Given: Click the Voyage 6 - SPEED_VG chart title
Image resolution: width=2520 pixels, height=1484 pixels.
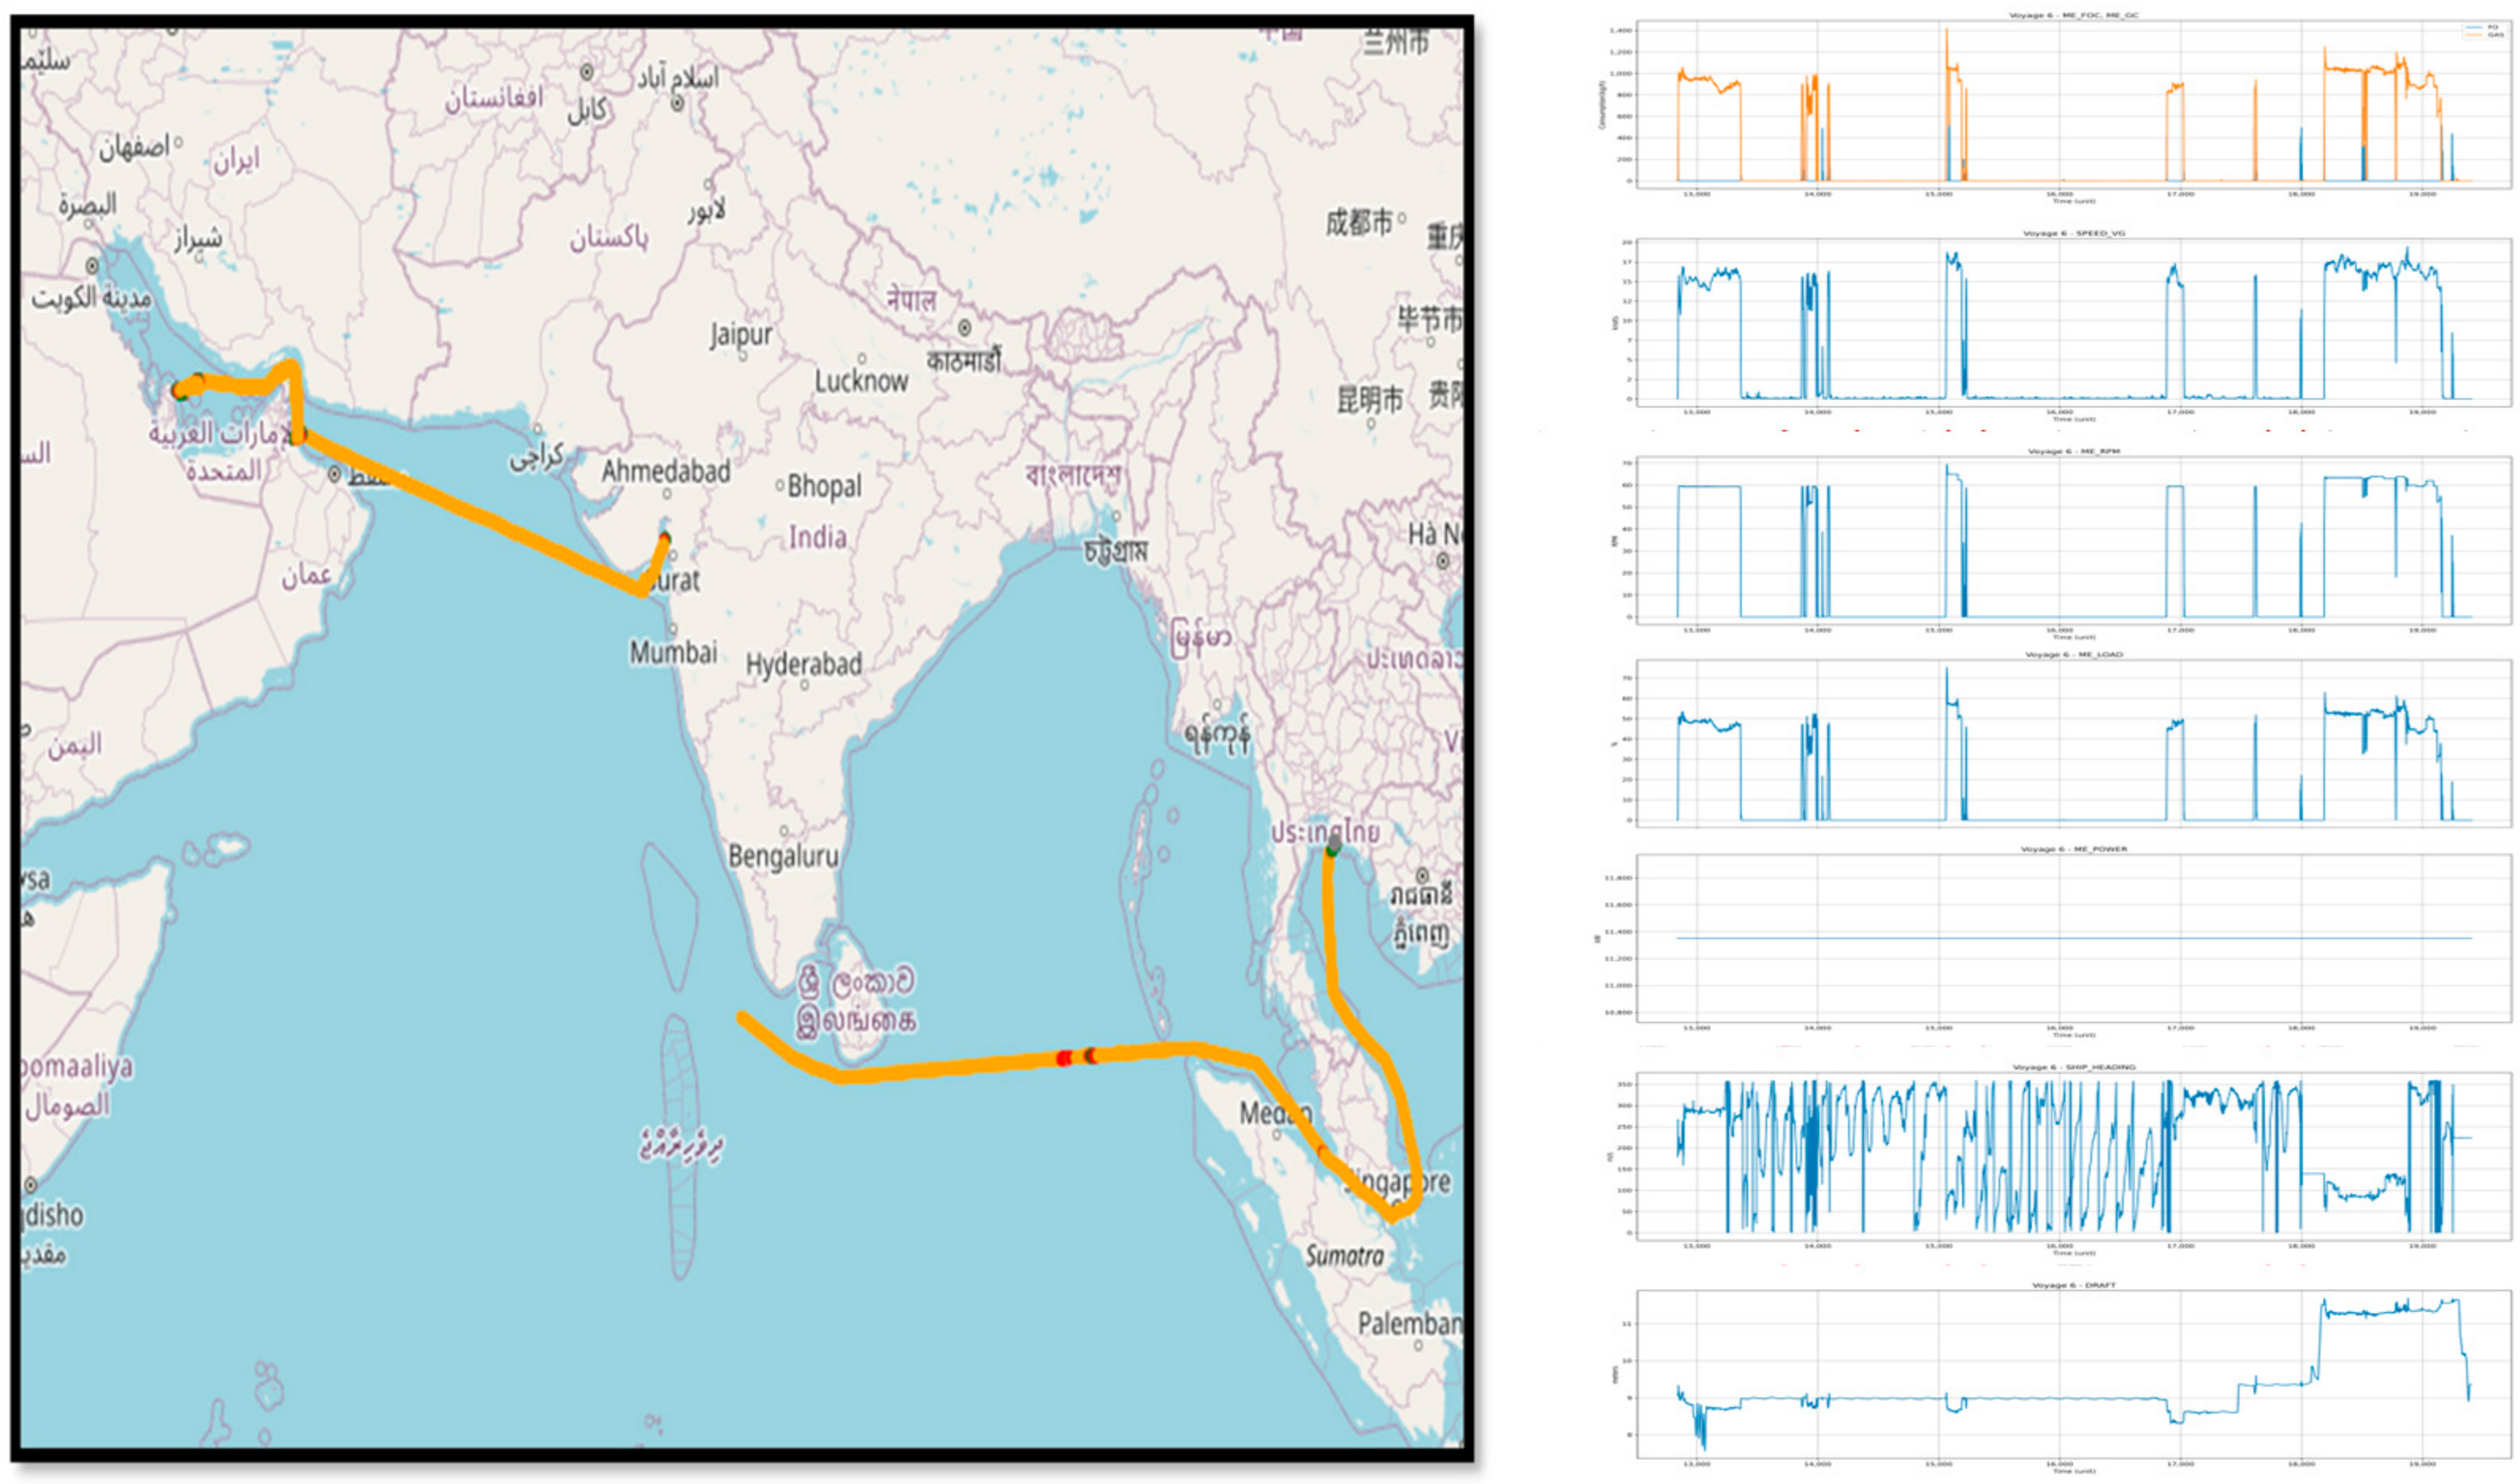Looking at the screenshot, I should pyautogui.click(x=2073, y=233).
